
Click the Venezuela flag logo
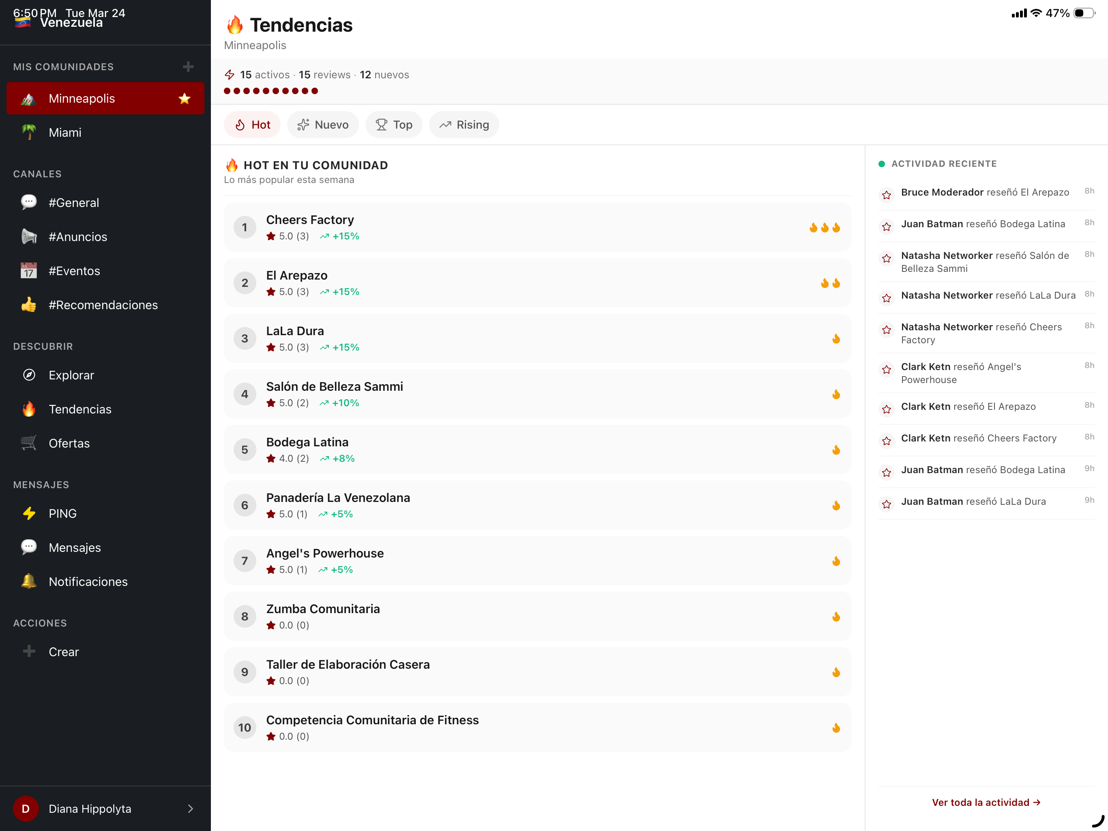23,22
